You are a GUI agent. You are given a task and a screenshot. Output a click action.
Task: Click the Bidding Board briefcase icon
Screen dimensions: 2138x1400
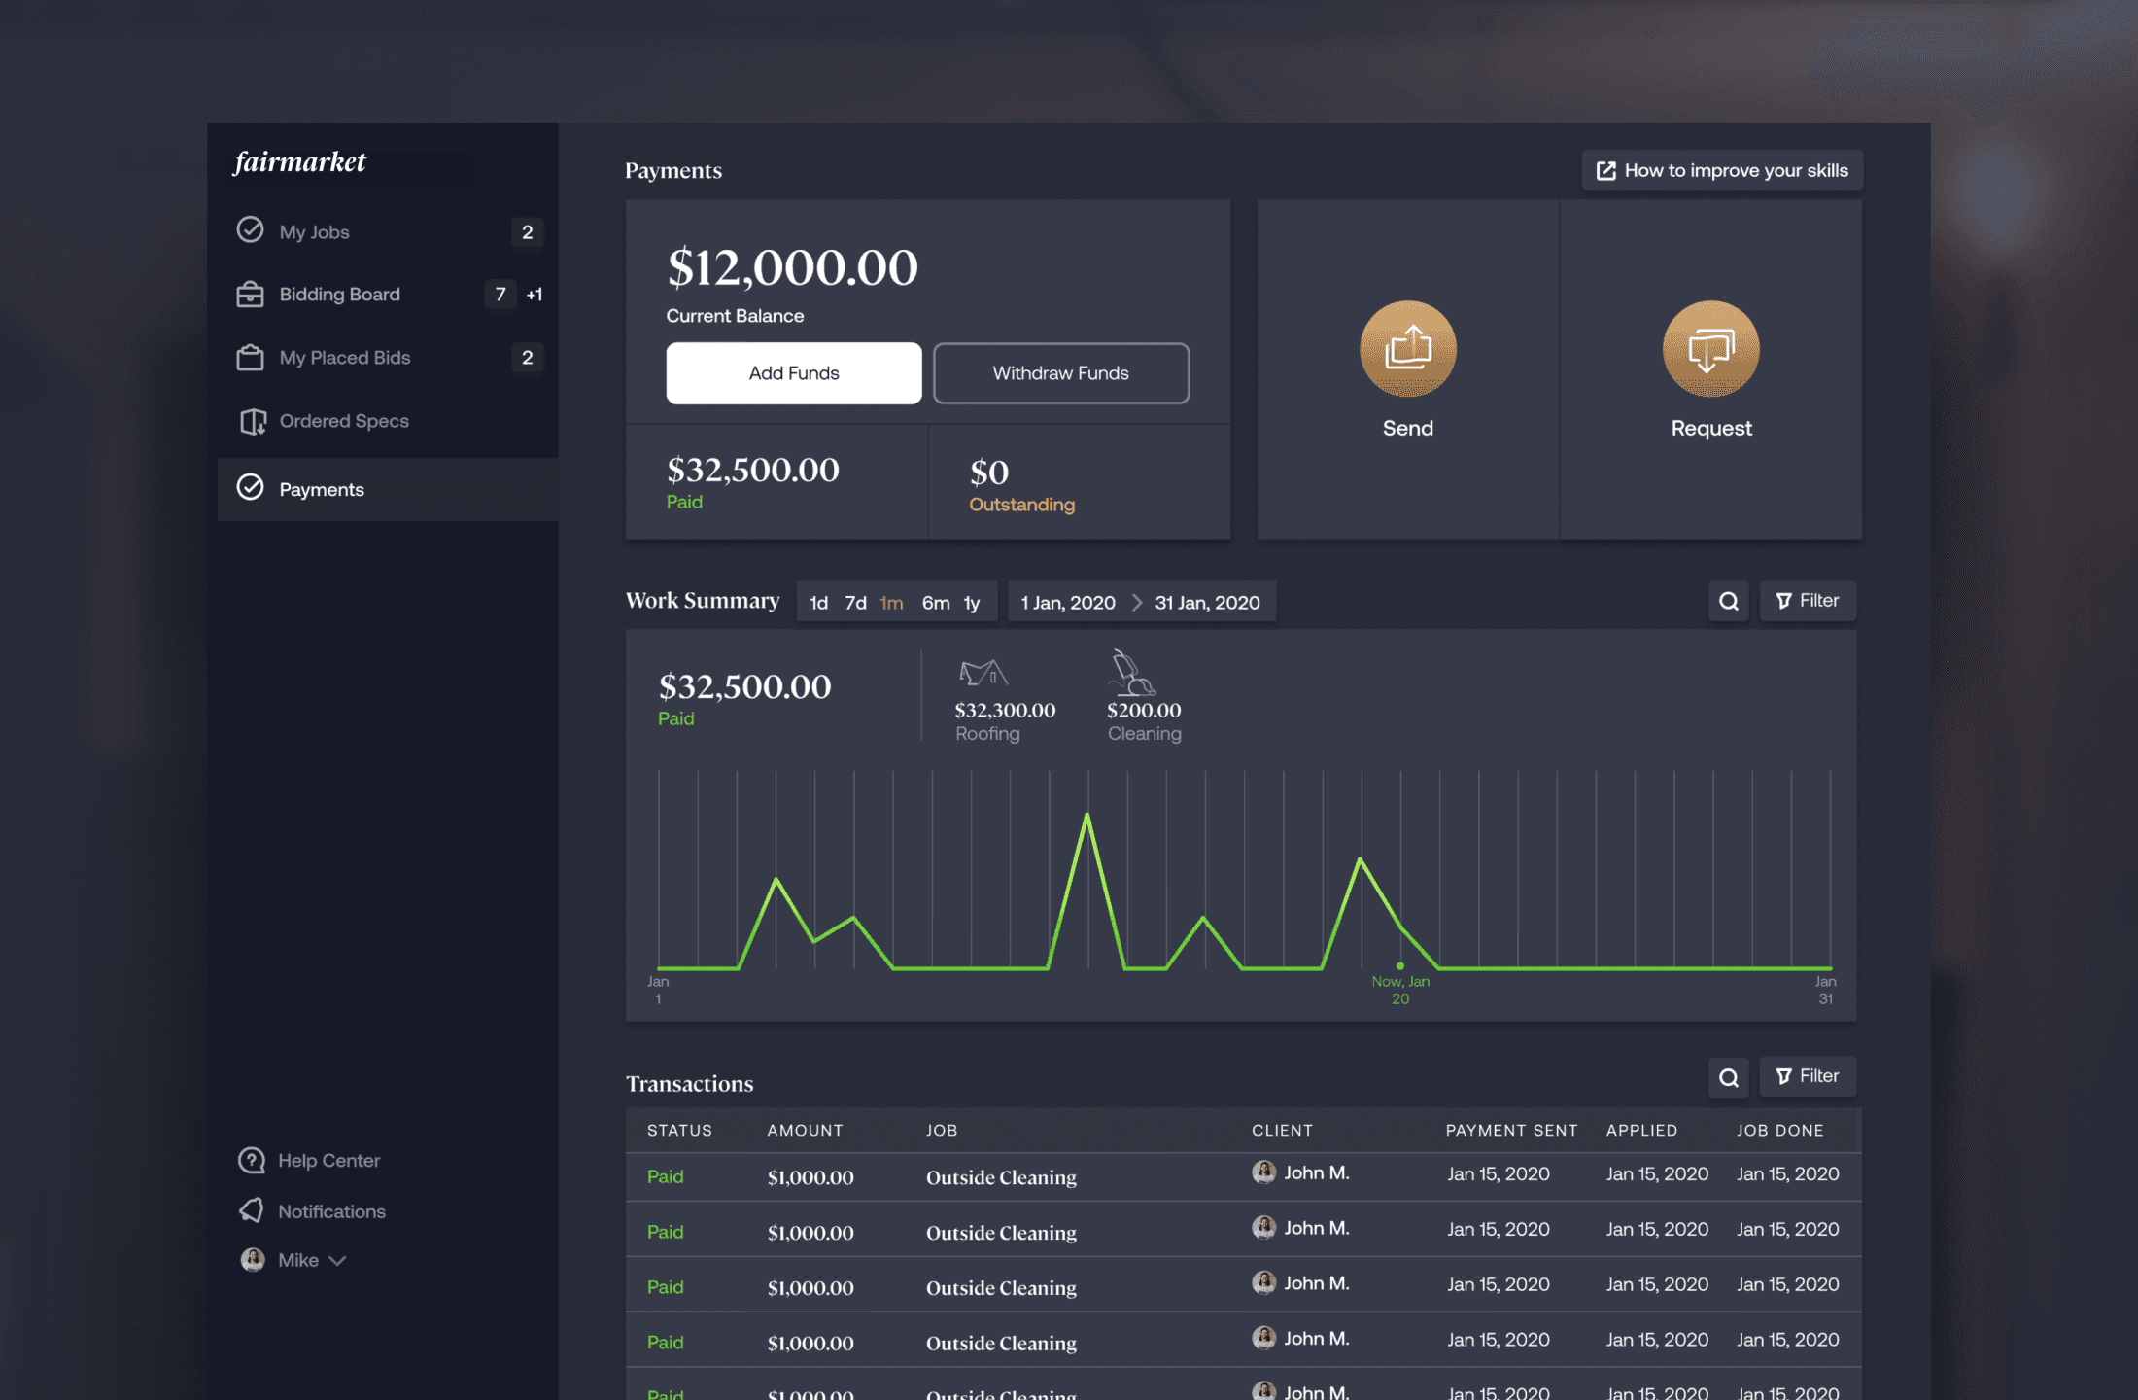250,294
